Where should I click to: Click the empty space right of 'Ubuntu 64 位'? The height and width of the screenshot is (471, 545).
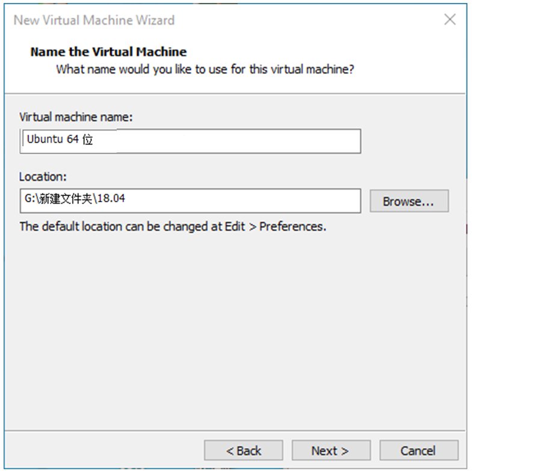click(x=226, y=141)
